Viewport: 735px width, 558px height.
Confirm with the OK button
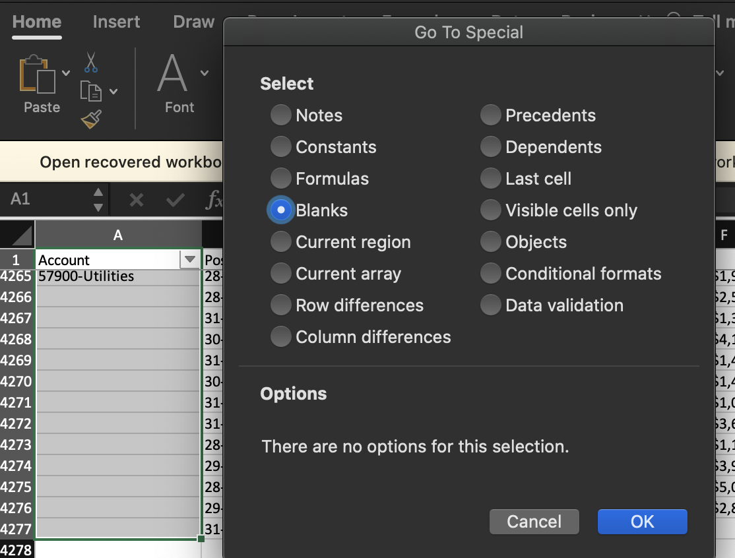click(x=641, y=521)
